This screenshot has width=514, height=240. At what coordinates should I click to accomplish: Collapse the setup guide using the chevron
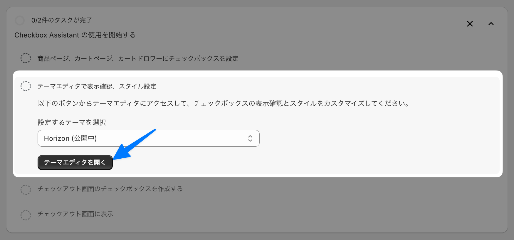pos(491,24)
